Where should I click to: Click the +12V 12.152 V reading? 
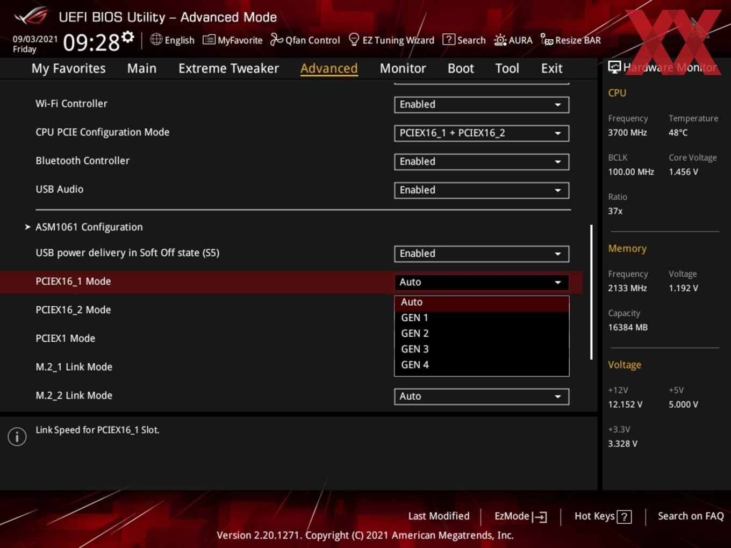coord(625,405)
